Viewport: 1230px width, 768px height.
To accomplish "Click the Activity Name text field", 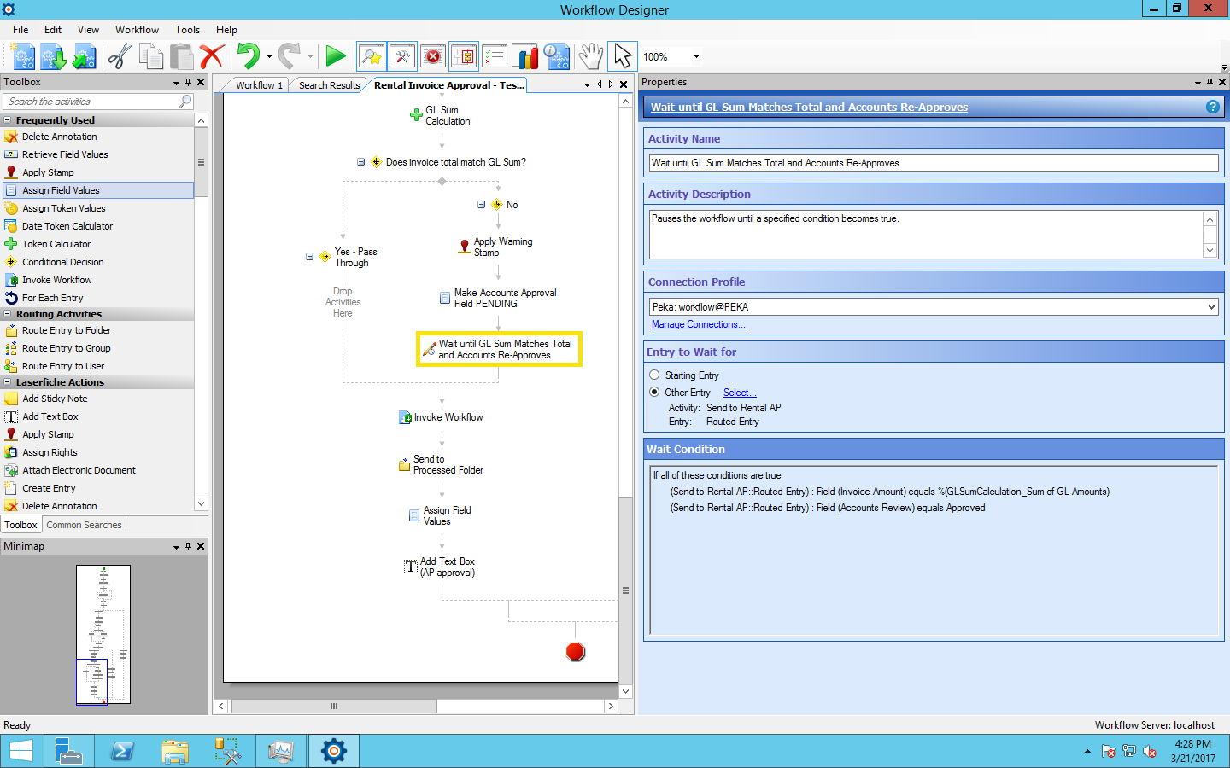I will (x=933, y=163).
